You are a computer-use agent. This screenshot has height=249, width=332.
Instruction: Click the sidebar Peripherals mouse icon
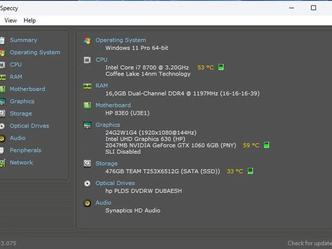coord(2,150)
